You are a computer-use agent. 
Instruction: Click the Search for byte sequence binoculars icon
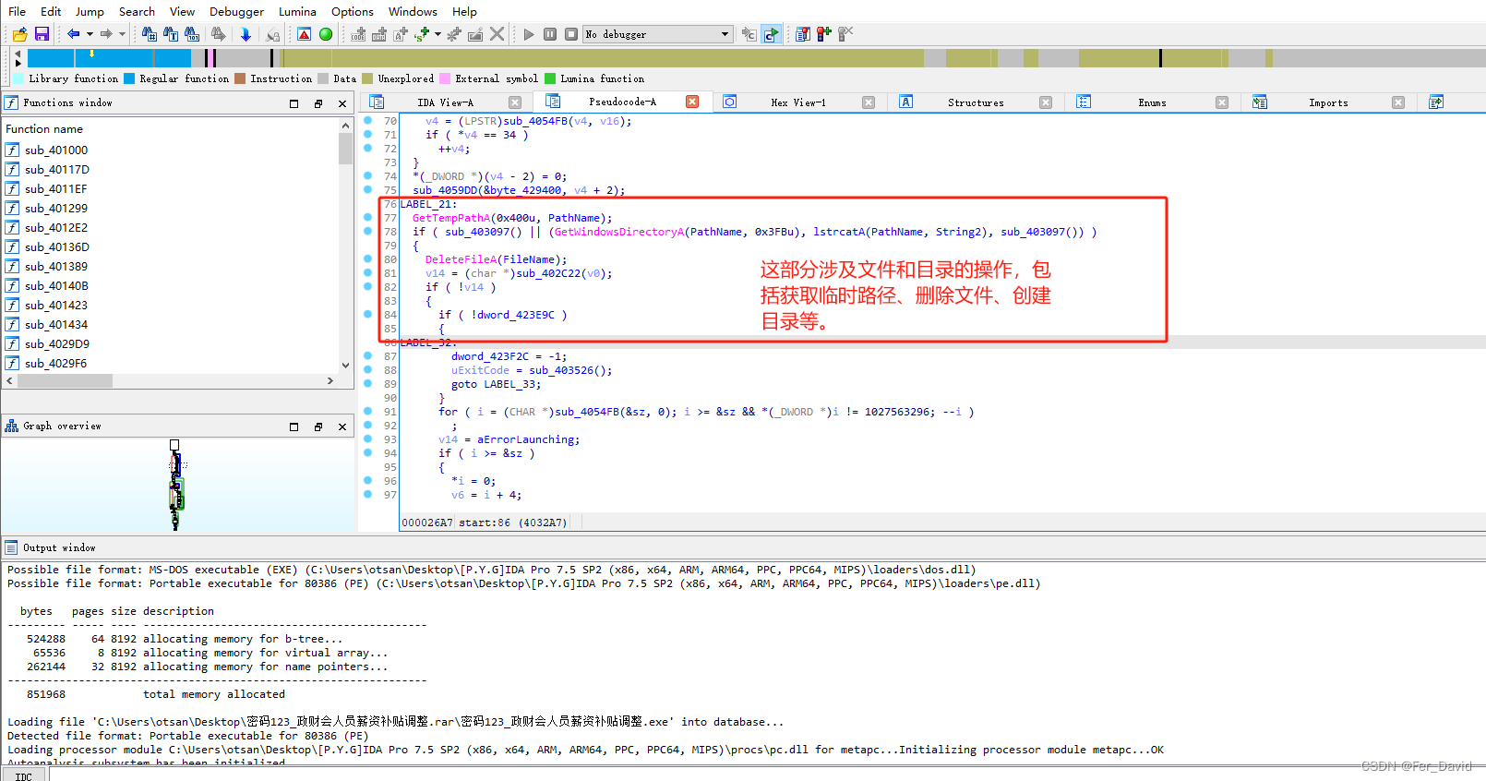coord(192,34)
